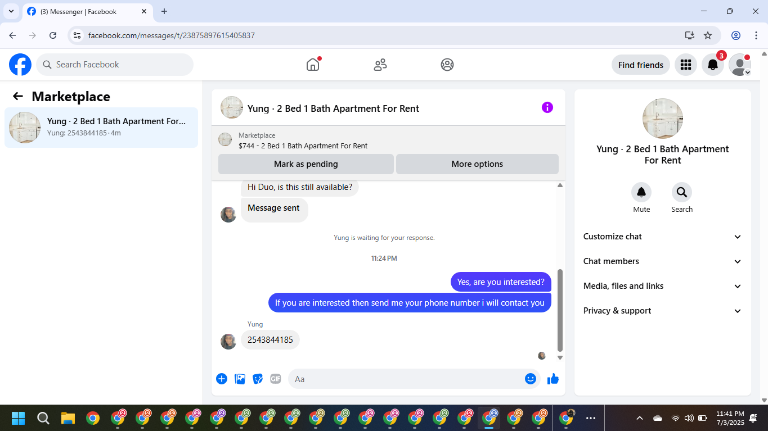Open conversation information purple icon

coord(547,107)
